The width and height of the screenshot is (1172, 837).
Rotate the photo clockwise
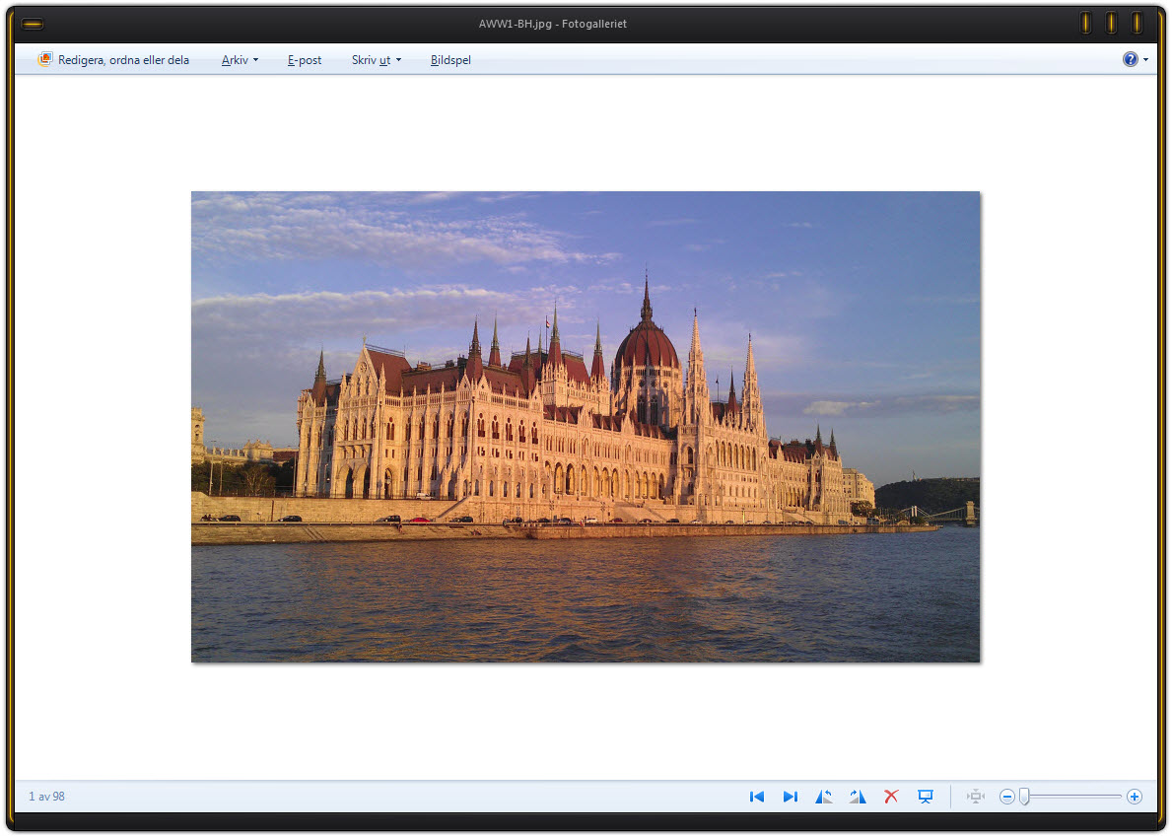858,797
